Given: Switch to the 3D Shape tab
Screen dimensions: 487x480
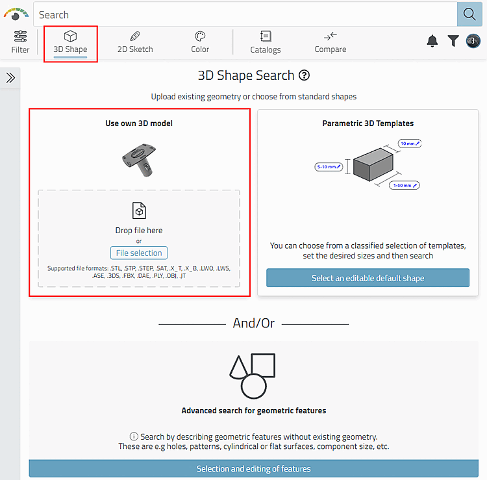Looking at the screenshot, I should (x=70, y=43).
